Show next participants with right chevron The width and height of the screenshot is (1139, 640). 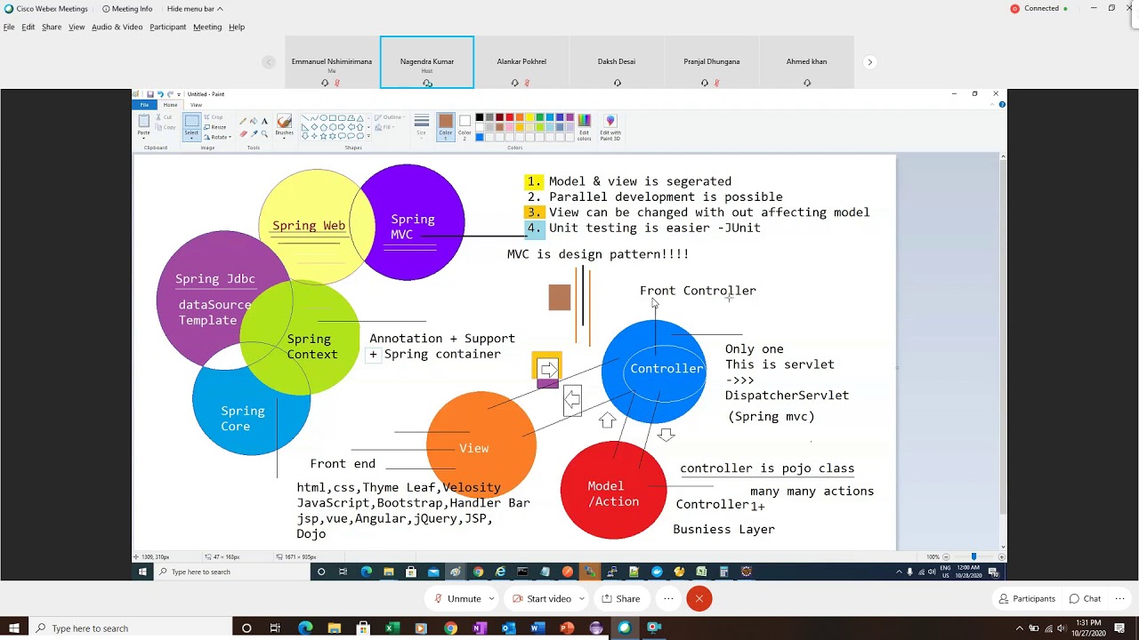pos(870,62)
